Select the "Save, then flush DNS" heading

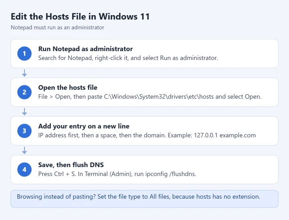pos(71,165)
